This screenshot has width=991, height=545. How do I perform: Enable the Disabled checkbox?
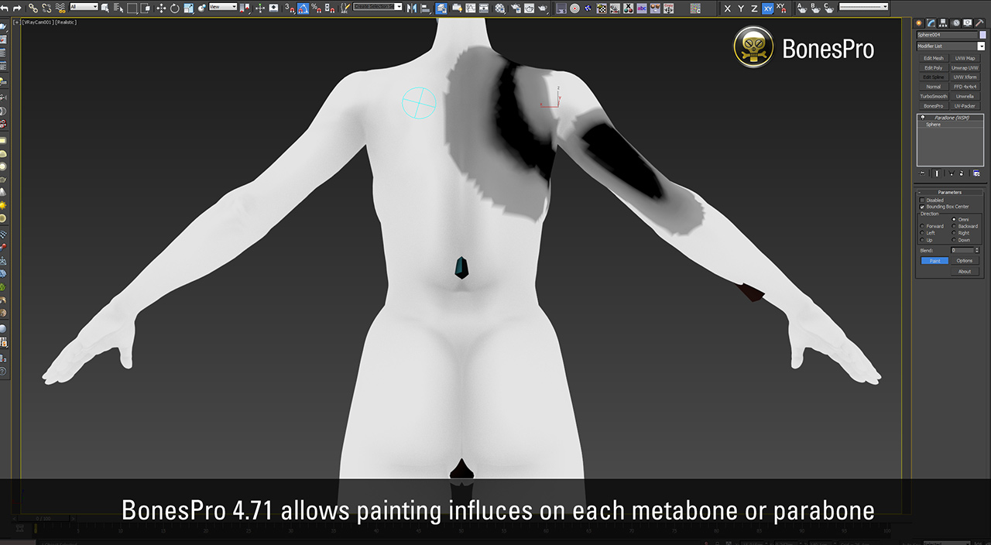(922, 200)
